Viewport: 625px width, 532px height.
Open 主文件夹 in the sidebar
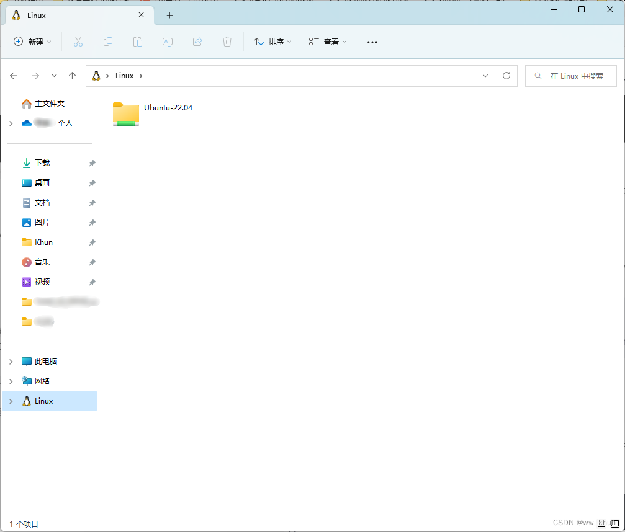50,104
